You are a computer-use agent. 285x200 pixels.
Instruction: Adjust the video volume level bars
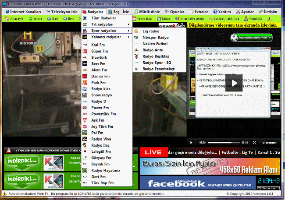[x=271, y=143]
